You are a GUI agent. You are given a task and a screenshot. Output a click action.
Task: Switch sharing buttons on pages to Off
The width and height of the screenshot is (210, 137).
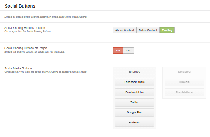(118, 51)
